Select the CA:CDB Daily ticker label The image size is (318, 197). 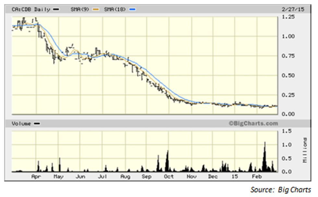(x=31, y=10)
